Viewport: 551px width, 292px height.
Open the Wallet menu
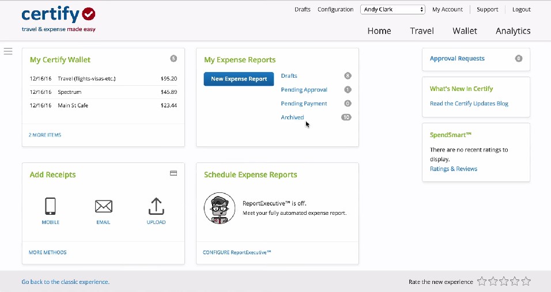point(465,31)
